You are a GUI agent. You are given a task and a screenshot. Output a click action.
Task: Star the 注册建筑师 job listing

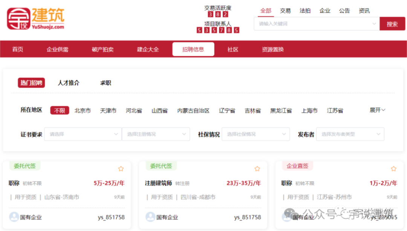coord(257,169)
